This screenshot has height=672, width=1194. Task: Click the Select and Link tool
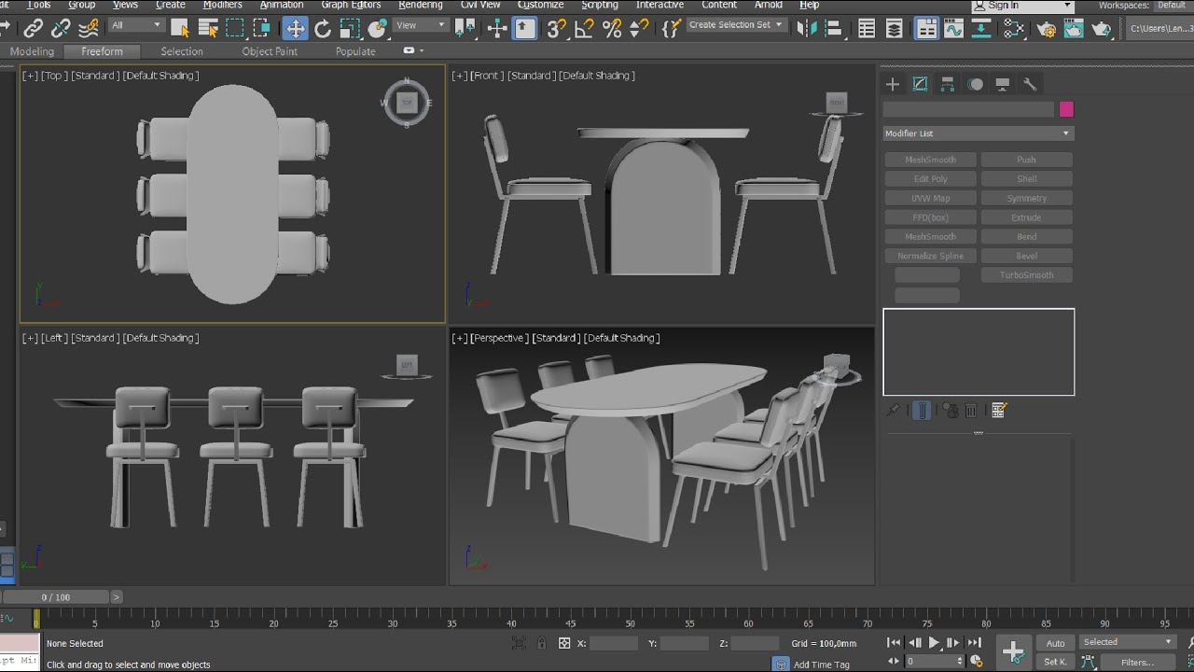34,29
